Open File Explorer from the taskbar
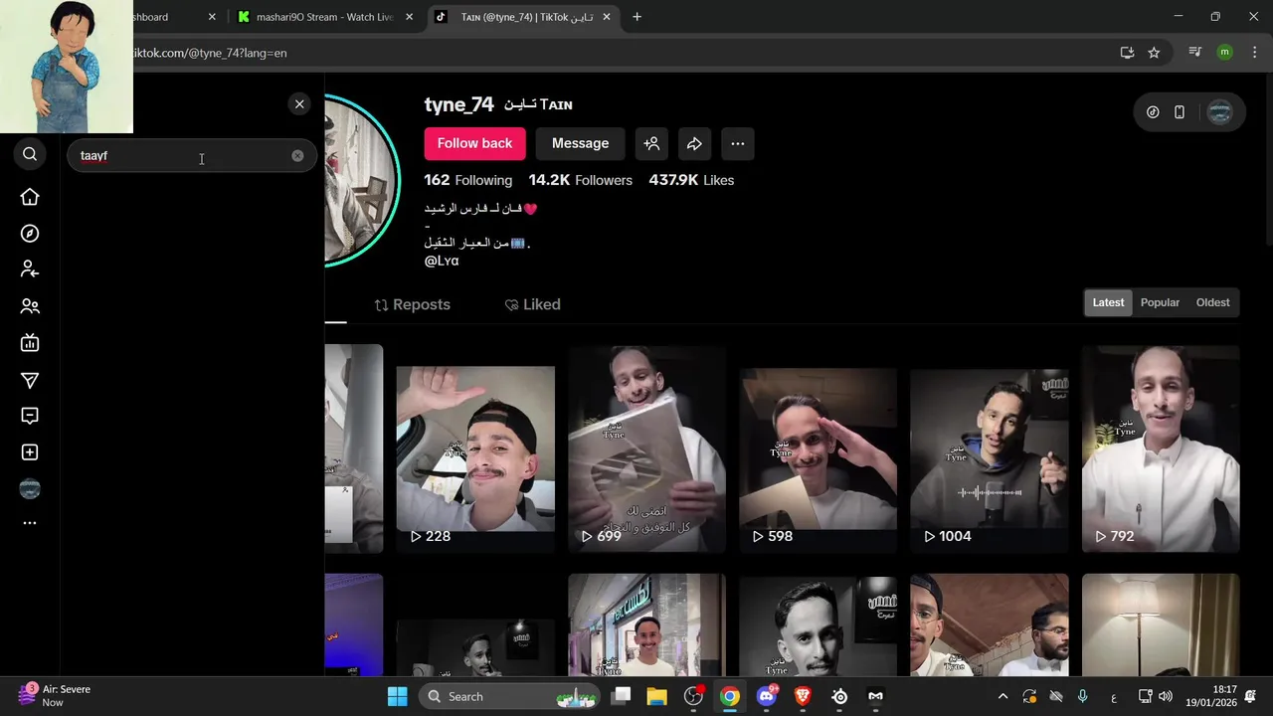Viewport: 1273px width, 716px height. click(657, 696)
